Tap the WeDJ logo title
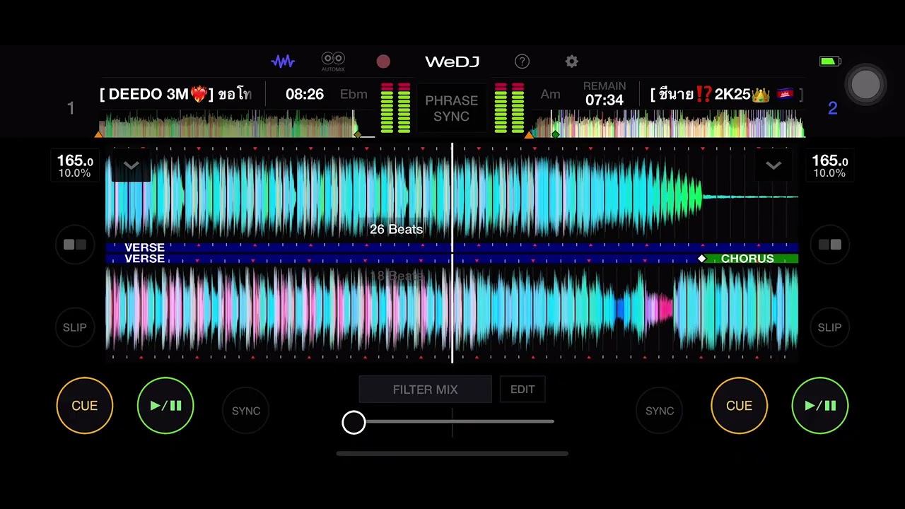This screenshot has height=509, width=905. pyautogui.click(x=452, y=62)
